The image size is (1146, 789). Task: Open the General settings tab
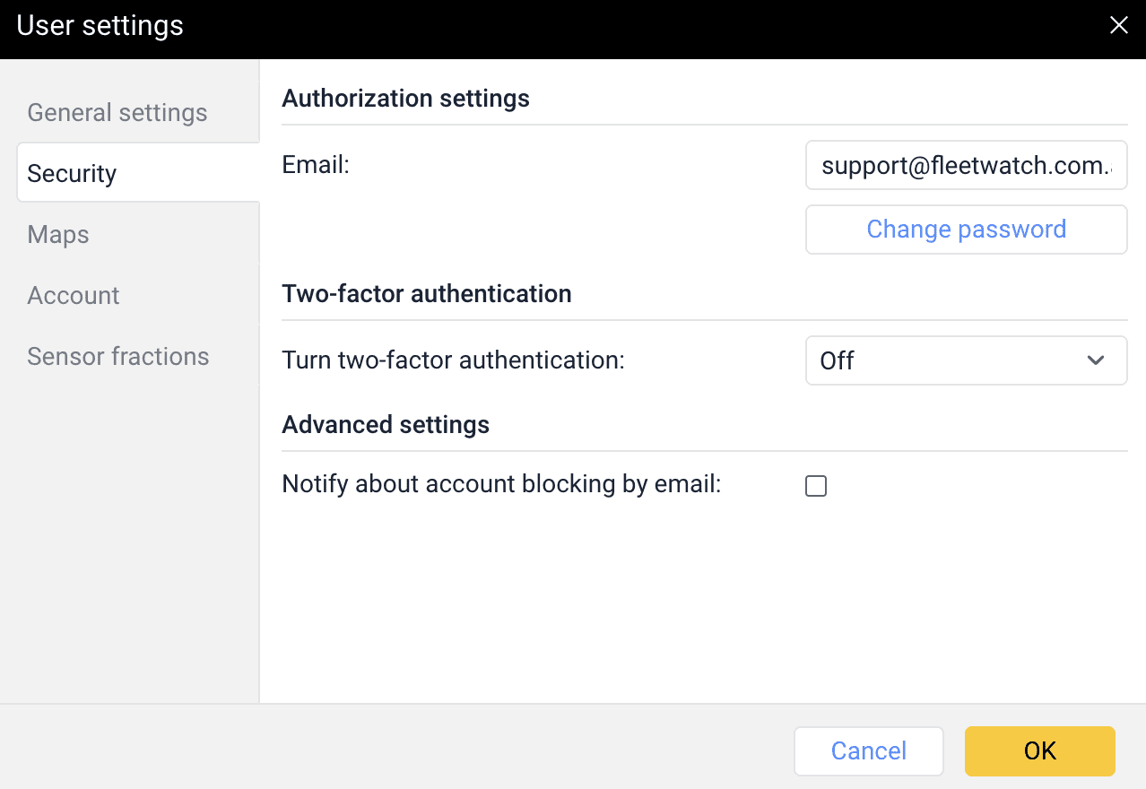click(117, 113)
